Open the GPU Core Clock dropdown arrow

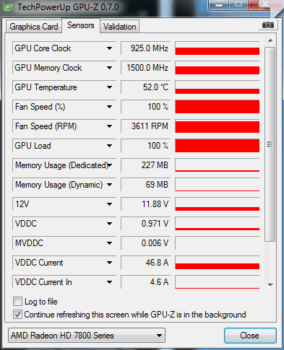(x=109, y=48)
